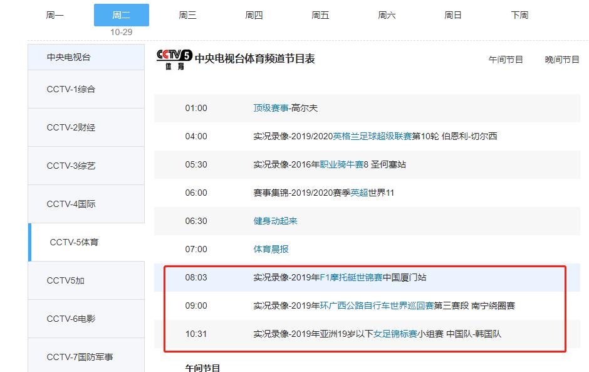The image size is (589, 372).
Task: Select the CCTV5加 channel
Action: (66, 280)
